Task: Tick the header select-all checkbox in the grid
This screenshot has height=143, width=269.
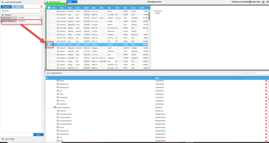Action: 49,8
